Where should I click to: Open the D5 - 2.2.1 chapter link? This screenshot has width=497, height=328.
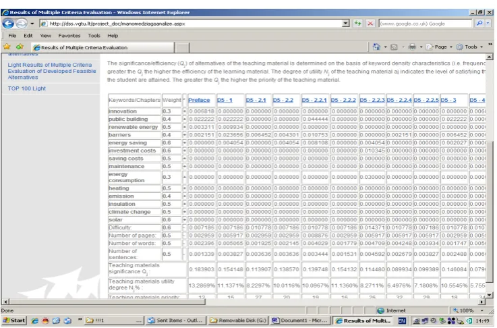click(314, 101)
